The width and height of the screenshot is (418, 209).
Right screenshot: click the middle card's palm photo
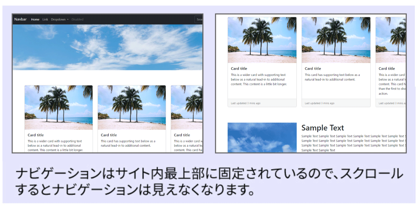click(x=336, y=40)
